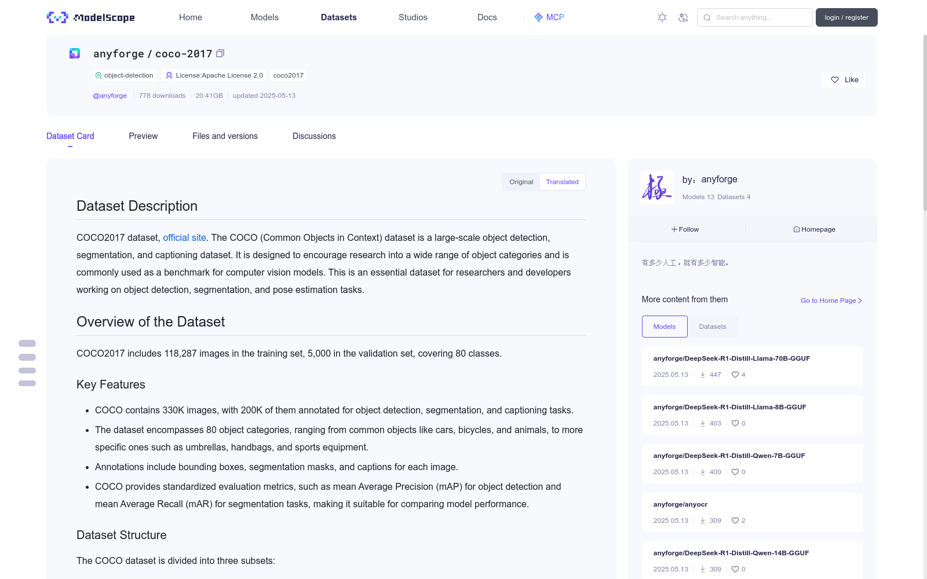This screenshot has height=579, width=927.
Task: Click the search magnifier icon
Action: [x=707, y=17]
